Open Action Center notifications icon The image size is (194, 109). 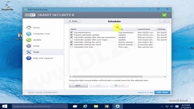coord(177,106)
